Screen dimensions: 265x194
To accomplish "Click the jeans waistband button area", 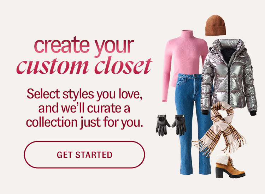I will (196, 76).
